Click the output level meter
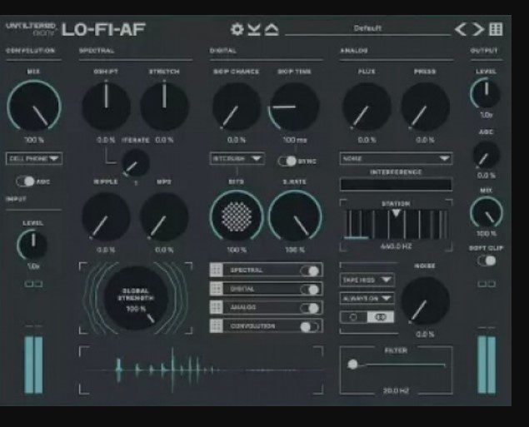529x427 pixels. [487, 365]
